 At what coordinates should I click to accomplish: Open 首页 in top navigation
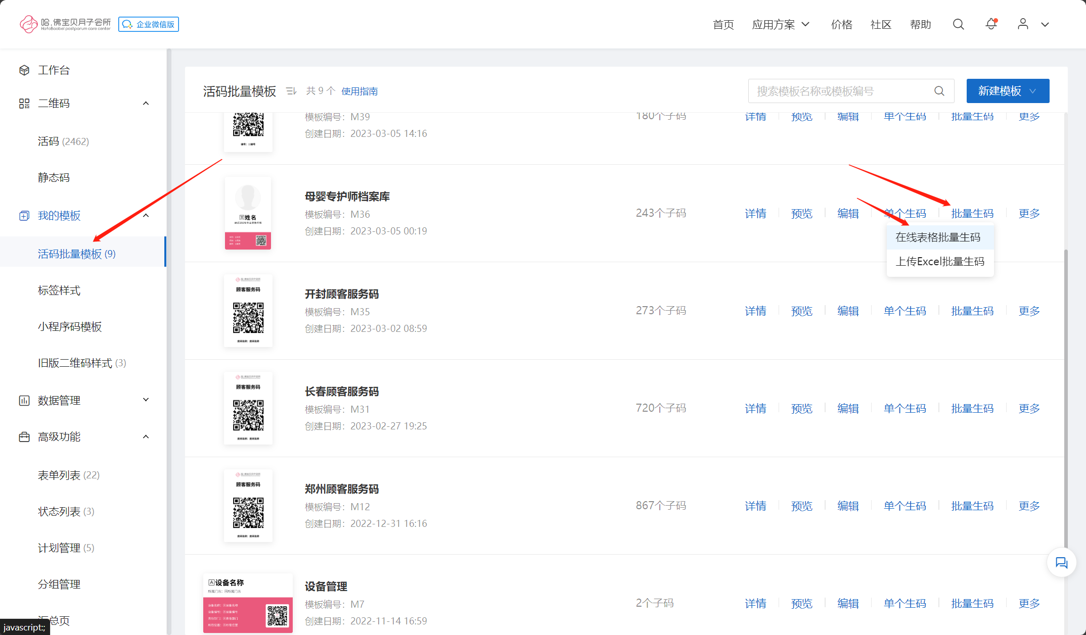[723, 25]
